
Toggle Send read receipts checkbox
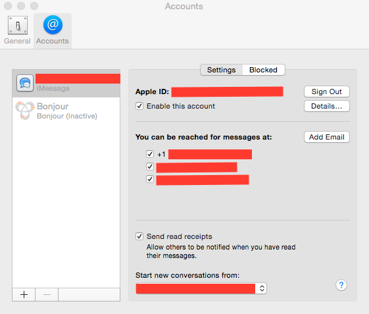pyautogui.click(x=139, y=236)
